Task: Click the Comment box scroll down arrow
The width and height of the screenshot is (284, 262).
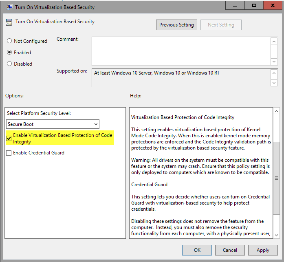Action: tap(274, 62)
